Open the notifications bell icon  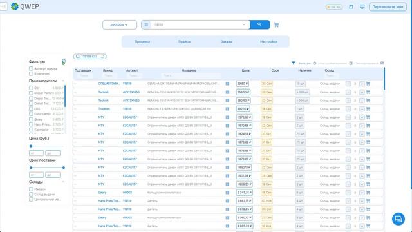tap(351, 6)
